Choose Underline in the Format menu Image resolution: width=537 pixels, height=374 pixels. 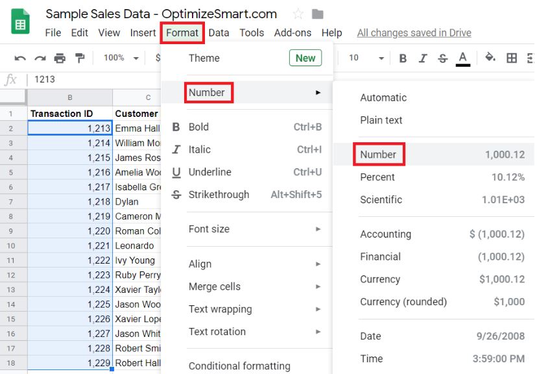pyautogui.click(x=246, y=172)
